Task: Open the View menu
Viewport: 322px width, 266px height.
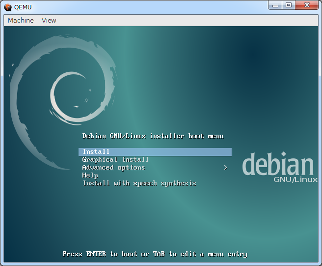Action: (49, 20)
